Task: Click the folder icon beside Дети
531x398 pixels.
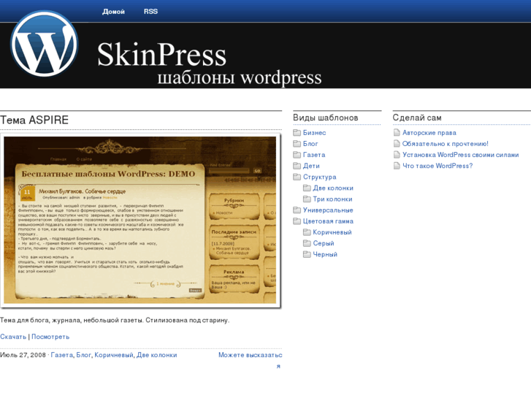Action: (x=297, y=166)
